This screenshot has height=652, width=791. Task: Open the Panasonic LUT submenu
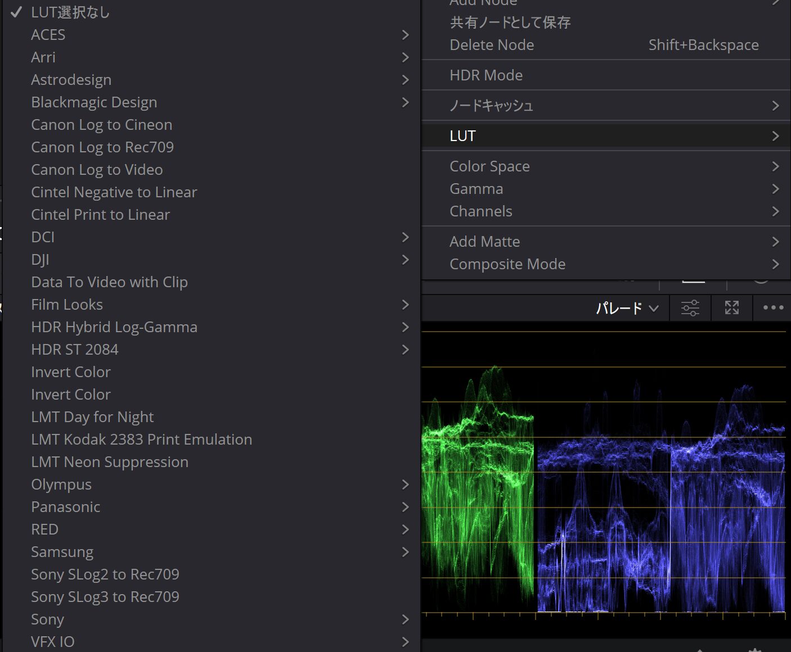(212, 507)
